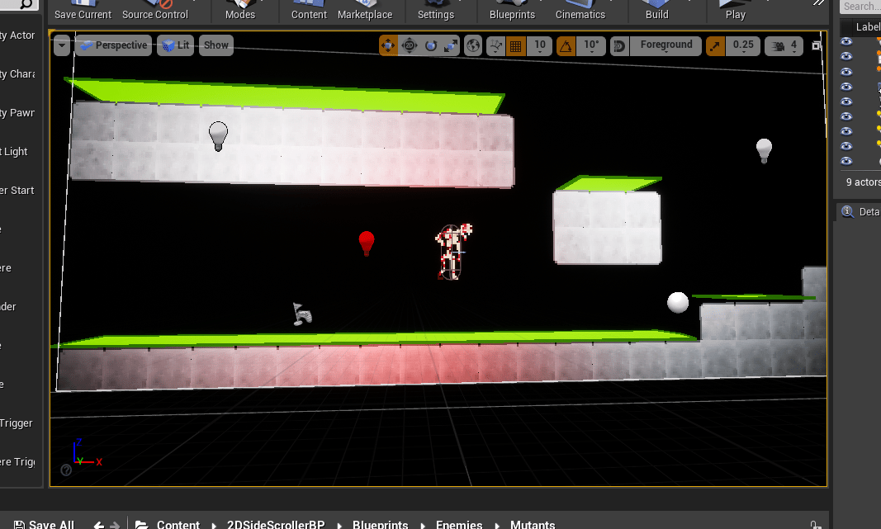Navigate to Blueprints folder in breadcrumb path
The image size is (881, 529).
380,524
